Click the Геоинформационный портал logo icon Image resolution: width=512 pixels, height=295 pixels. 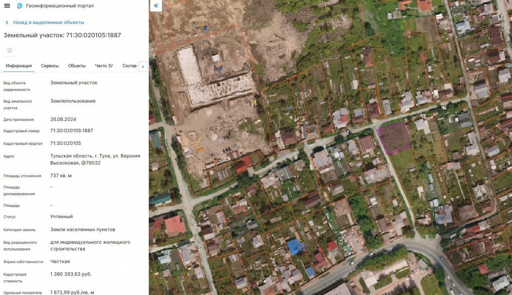[x=20, y=6]
